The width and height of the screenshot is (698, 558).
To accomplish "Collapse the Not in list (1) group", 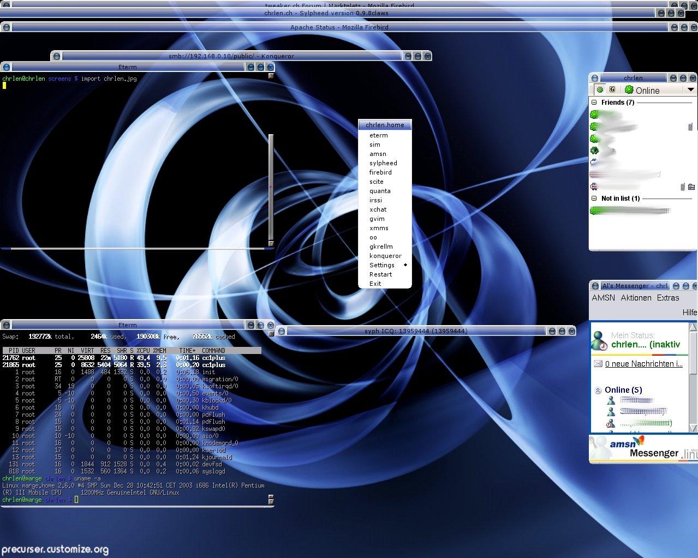I will pos(594,199).
